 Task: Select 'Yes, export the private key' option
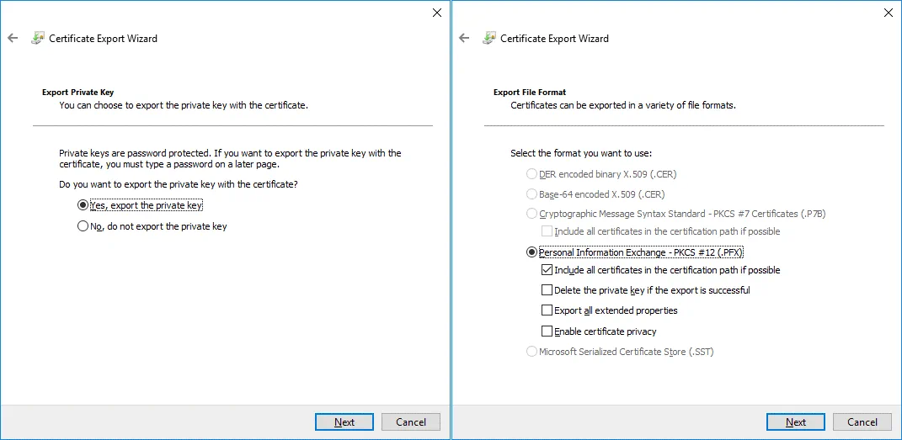coord(83,205)
